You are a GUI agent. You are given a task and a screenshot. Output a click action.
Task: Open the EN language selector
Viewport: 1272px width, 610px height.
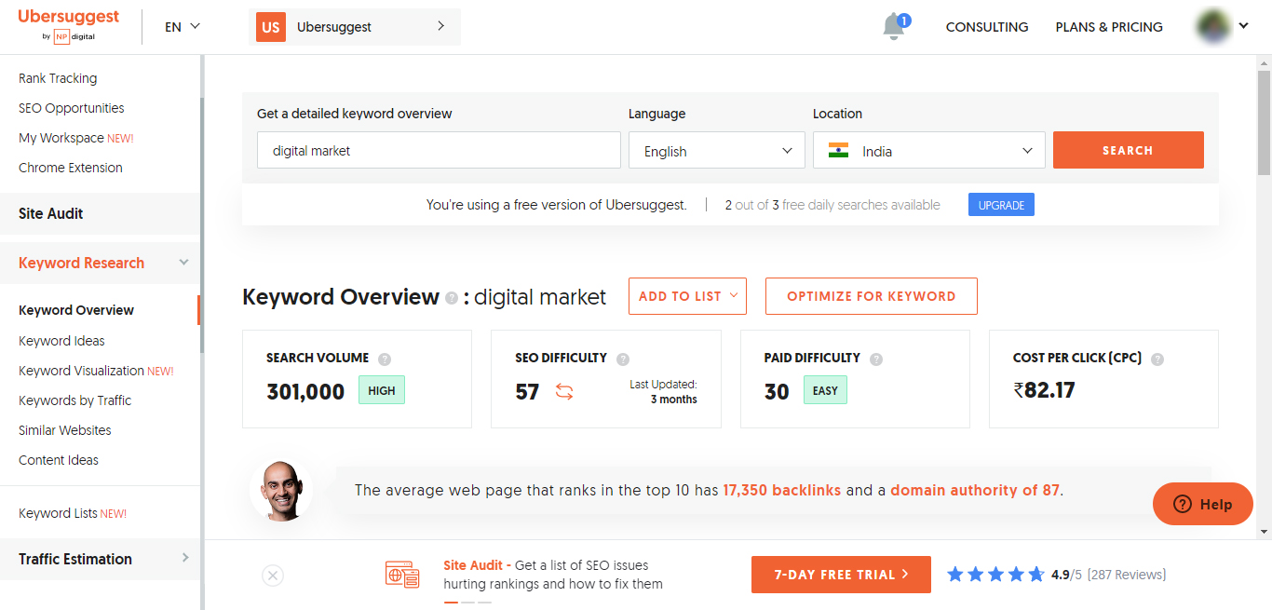coord(183,27)
